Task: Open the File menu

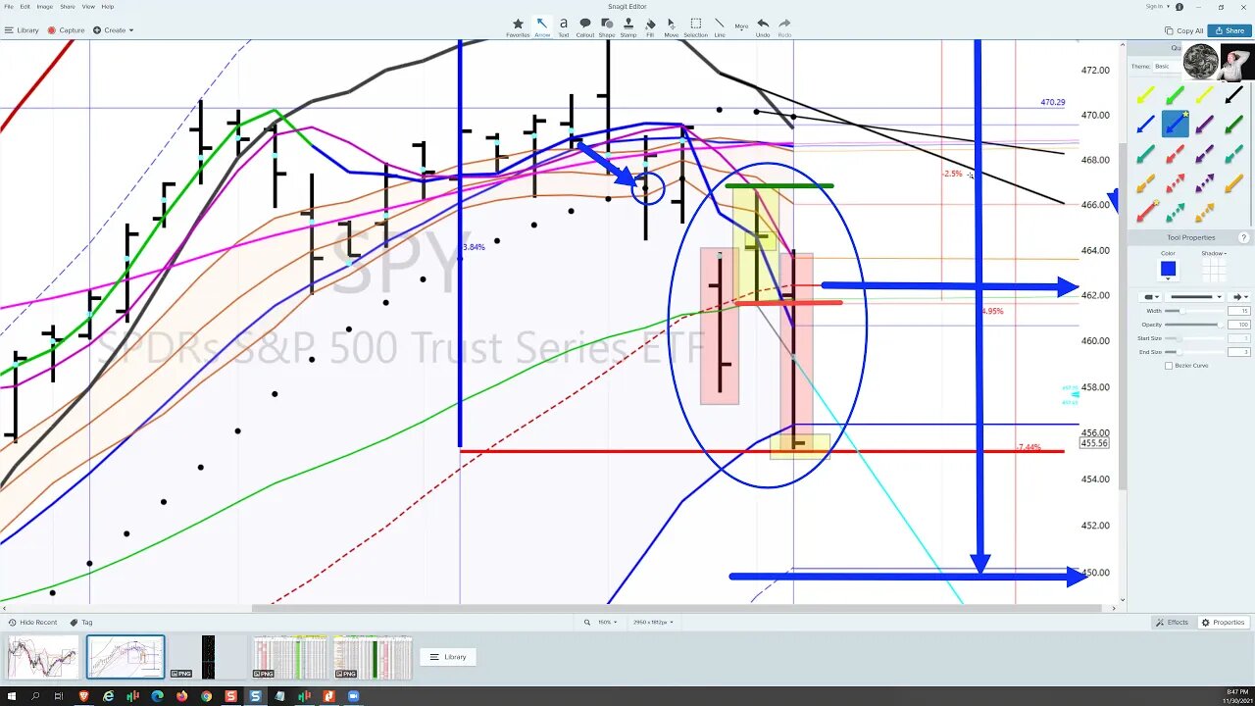Action: [9, 7]
